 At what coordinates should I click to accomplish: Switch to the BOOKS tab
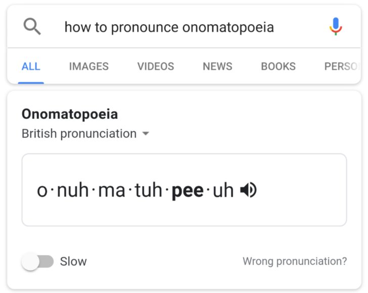click(278, 66)
